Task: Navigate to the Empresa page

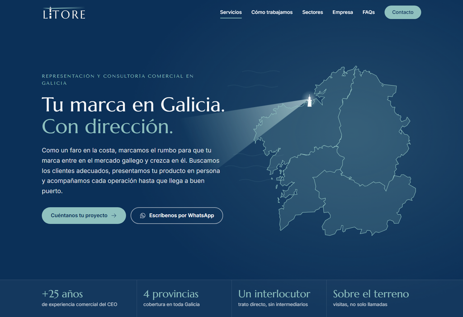Action: (343, 12)
